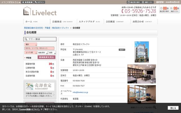181x113 pixels.
Task: Click the checkmark icon beside the 00件 consideration list count
Action: click(x=171, y=8)
